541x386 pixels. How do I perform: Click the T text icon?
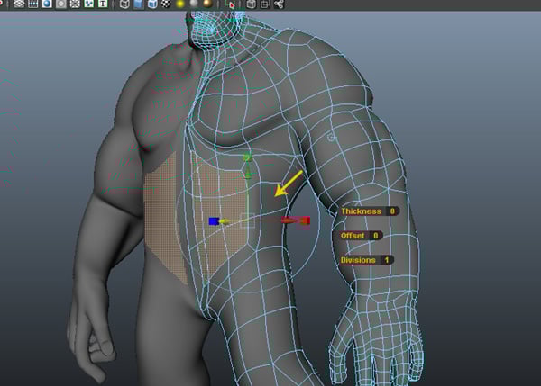click(x=103, y=4)
